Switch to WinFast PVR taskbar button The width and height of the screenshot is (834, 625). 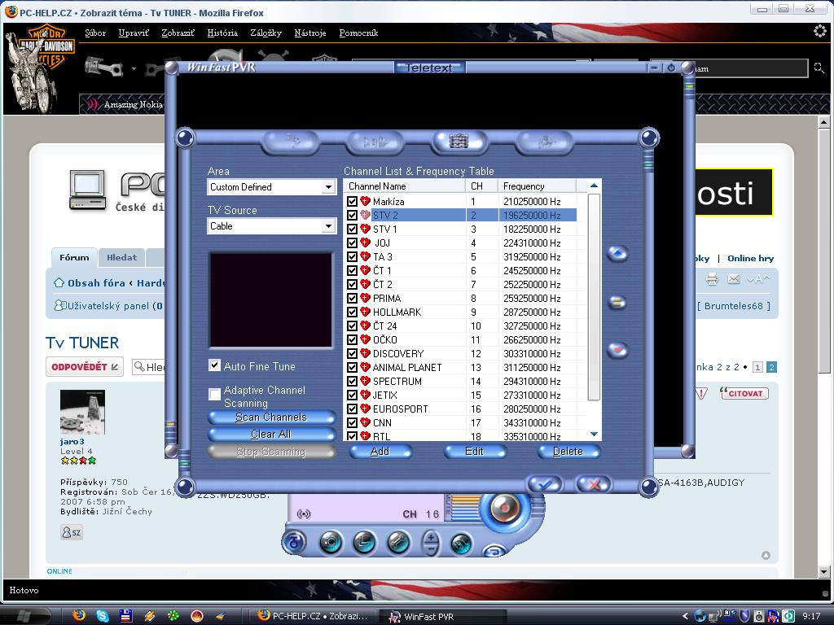(445, 617)
